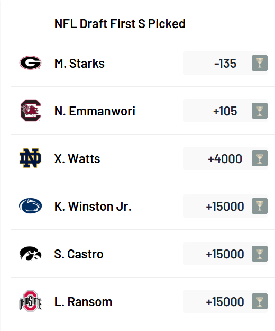275x331 pixels.
Task: Choose +15000 odds for K. Winston Jr.
Action: pos(225,206)
